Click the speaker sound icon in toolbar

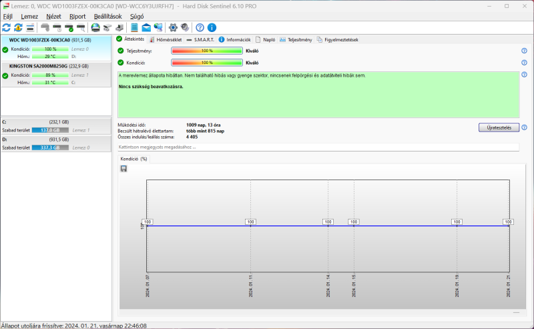(185, 27)
